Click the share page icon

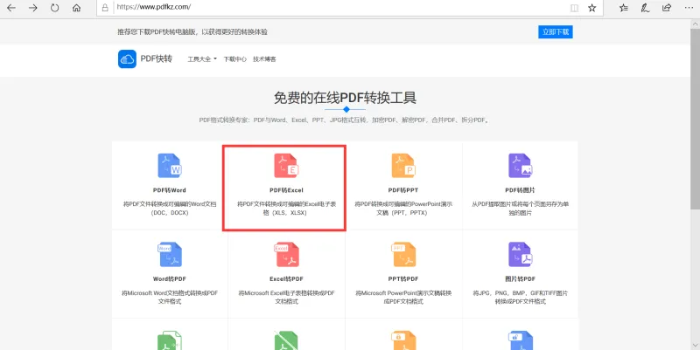pos(667,8)
